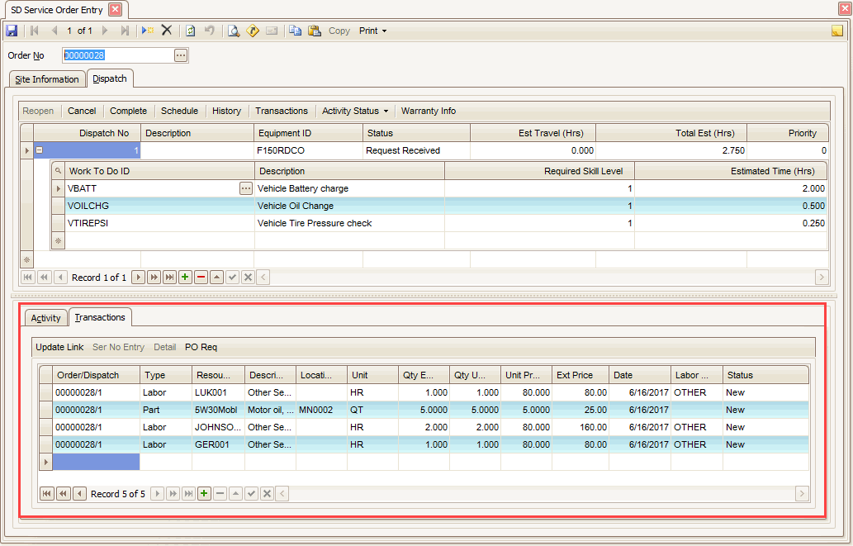The image size is (853, 546).
Task: Switch to the Site Information tab
Action: click(47, 79)
